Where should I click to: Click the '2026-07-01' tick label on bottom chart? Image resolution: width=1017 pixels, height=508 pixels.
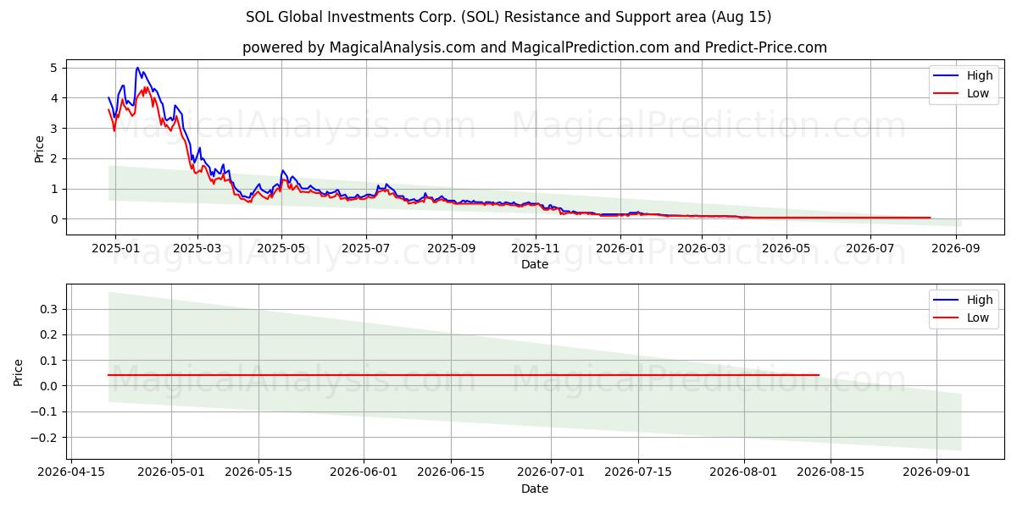point(551,472)
